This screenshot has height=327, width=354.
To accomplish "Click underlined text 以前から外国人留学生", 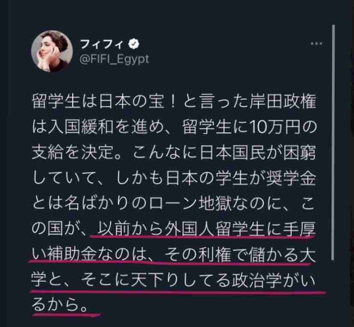I will [180, 229].
